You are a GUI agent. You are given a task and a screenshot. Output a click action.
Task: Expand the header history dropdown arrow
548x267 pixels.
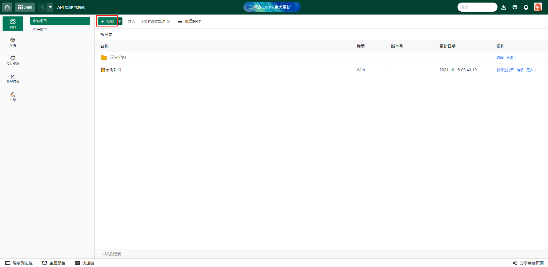point(50,7)
